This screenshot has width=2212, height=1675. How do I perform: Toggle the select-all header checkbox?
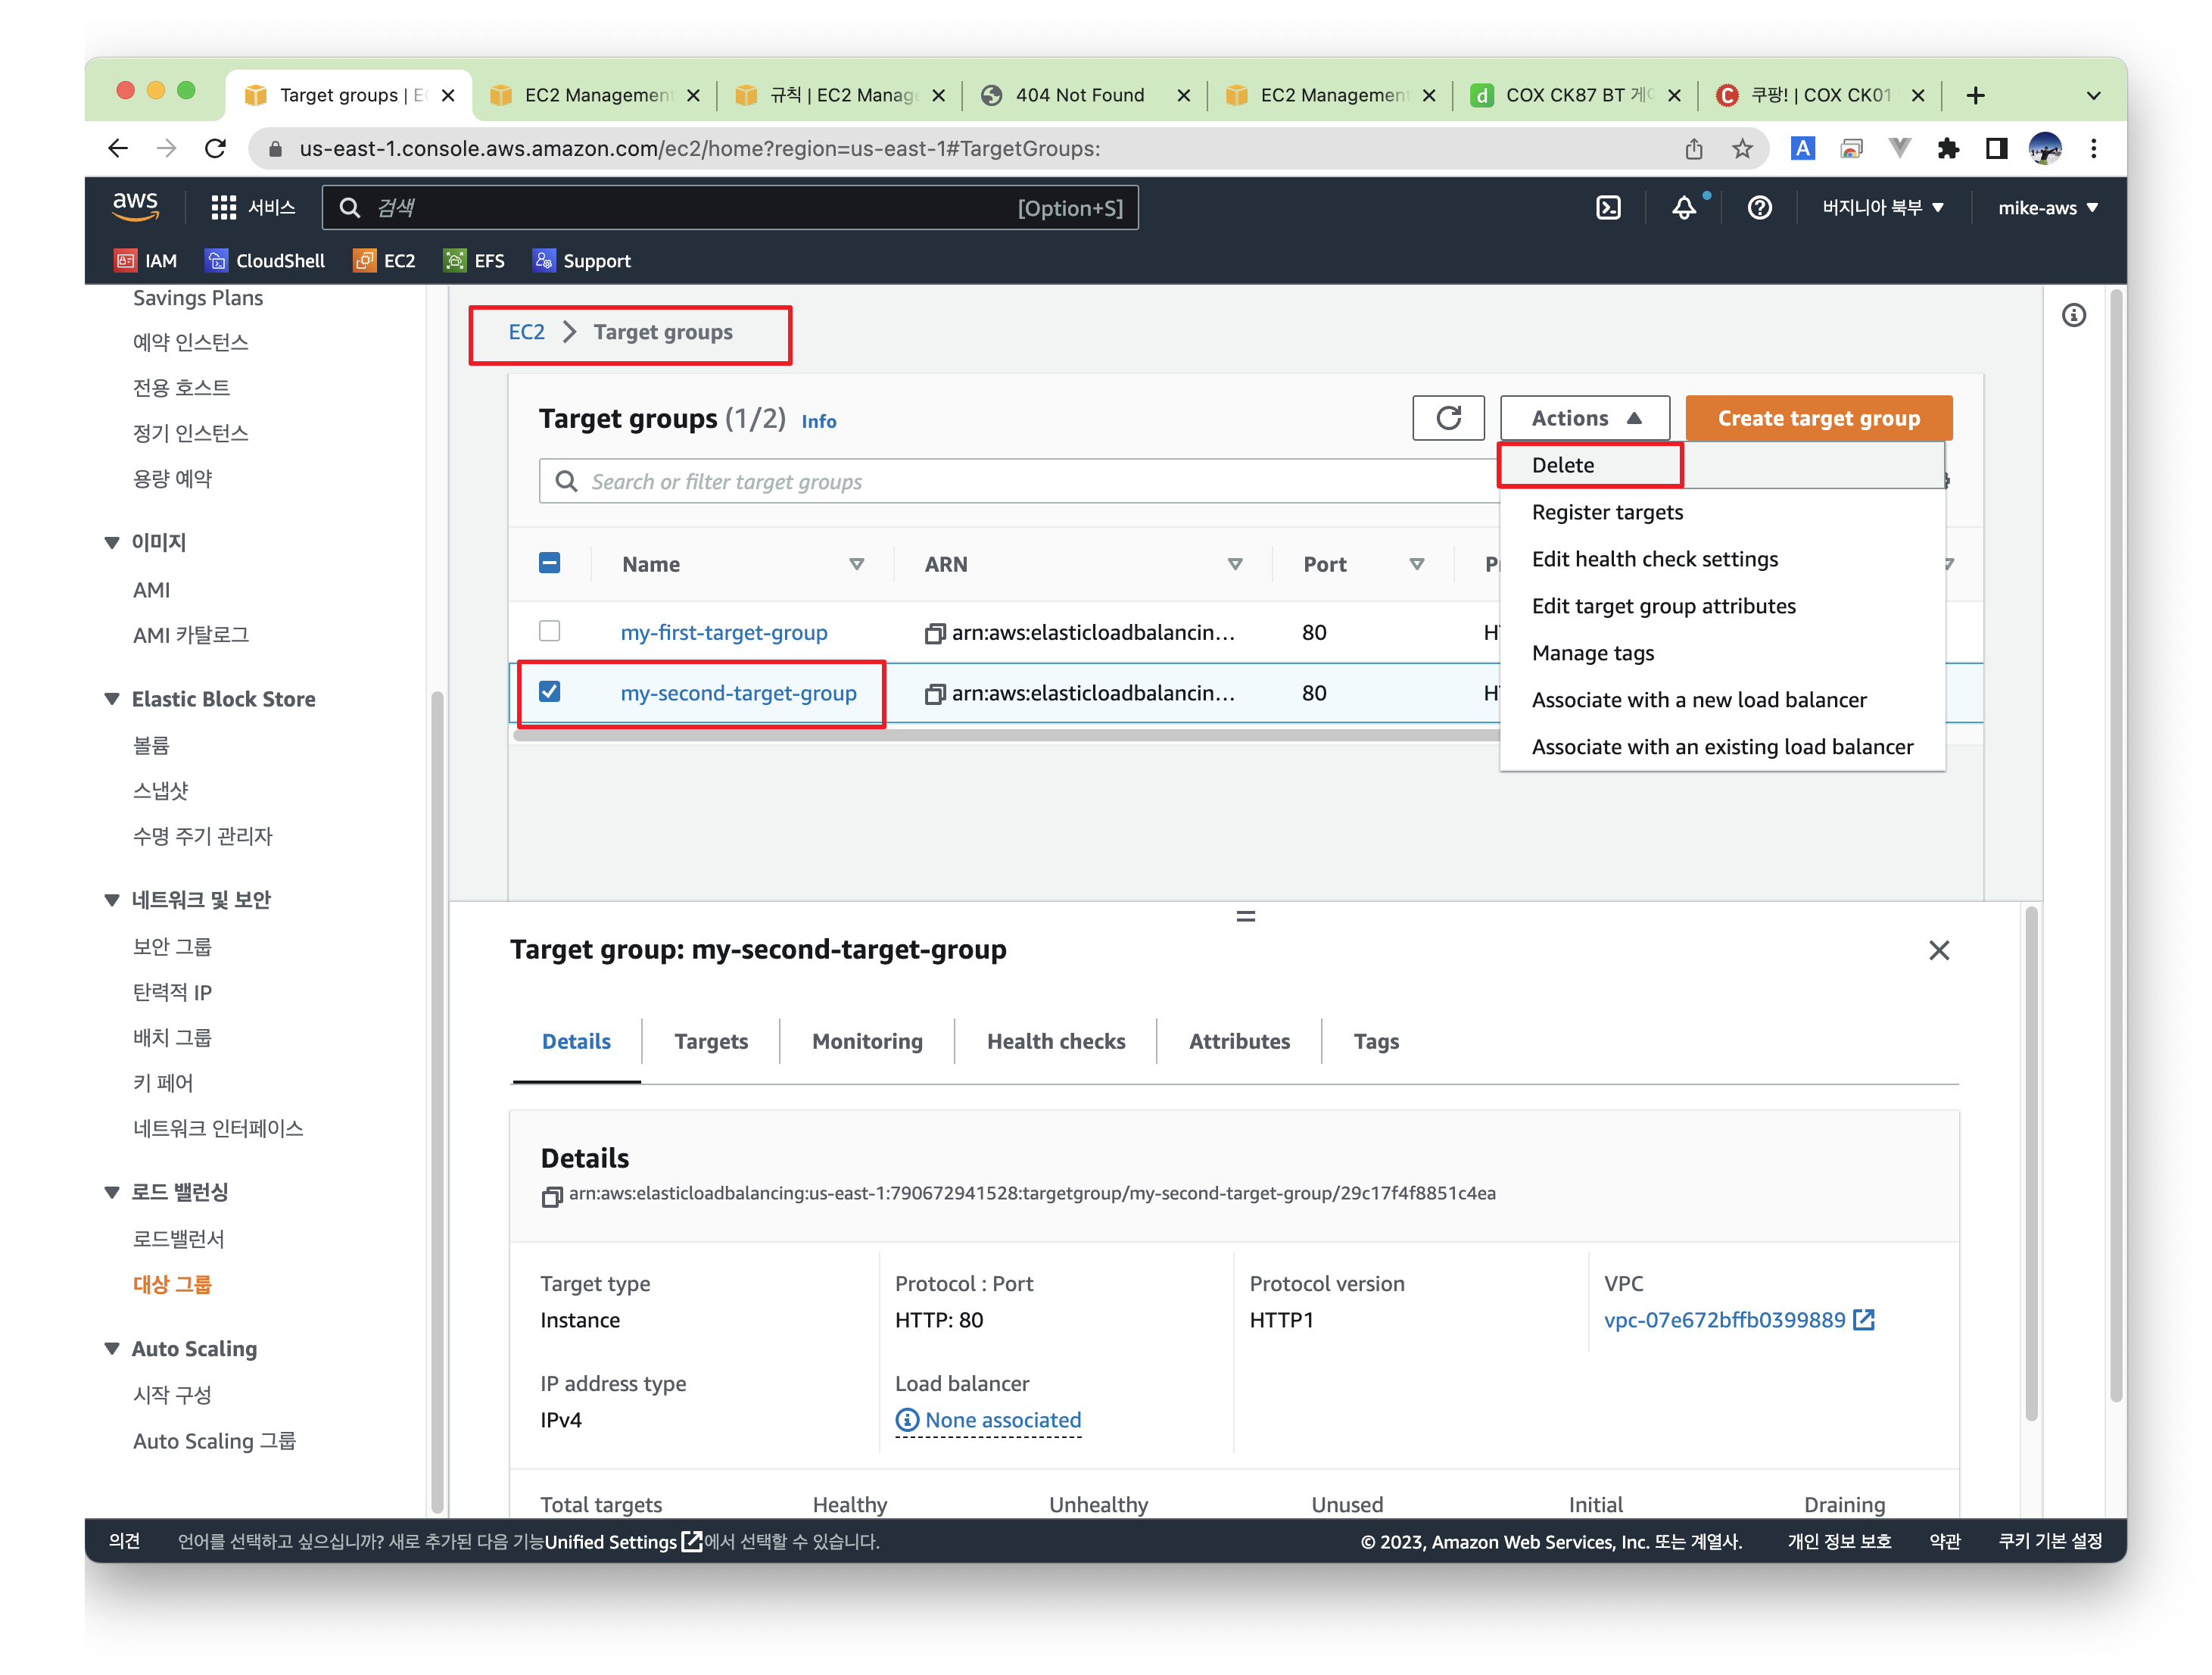[x=549, y=563]
